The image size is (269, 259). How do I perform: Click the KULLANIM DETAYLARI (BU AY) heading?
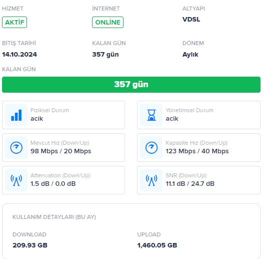pos(54,217)
